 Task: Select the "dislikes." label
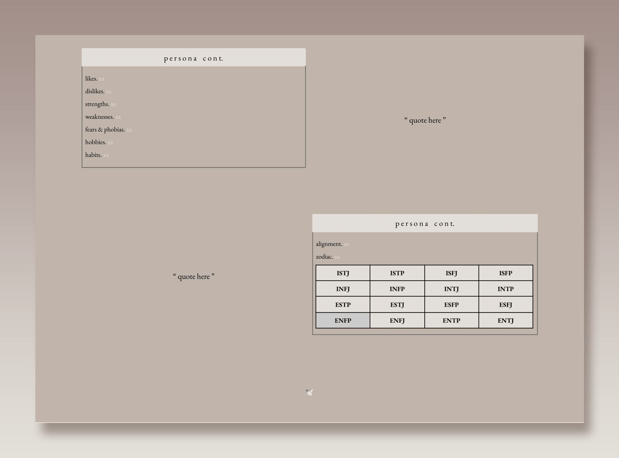95,91
